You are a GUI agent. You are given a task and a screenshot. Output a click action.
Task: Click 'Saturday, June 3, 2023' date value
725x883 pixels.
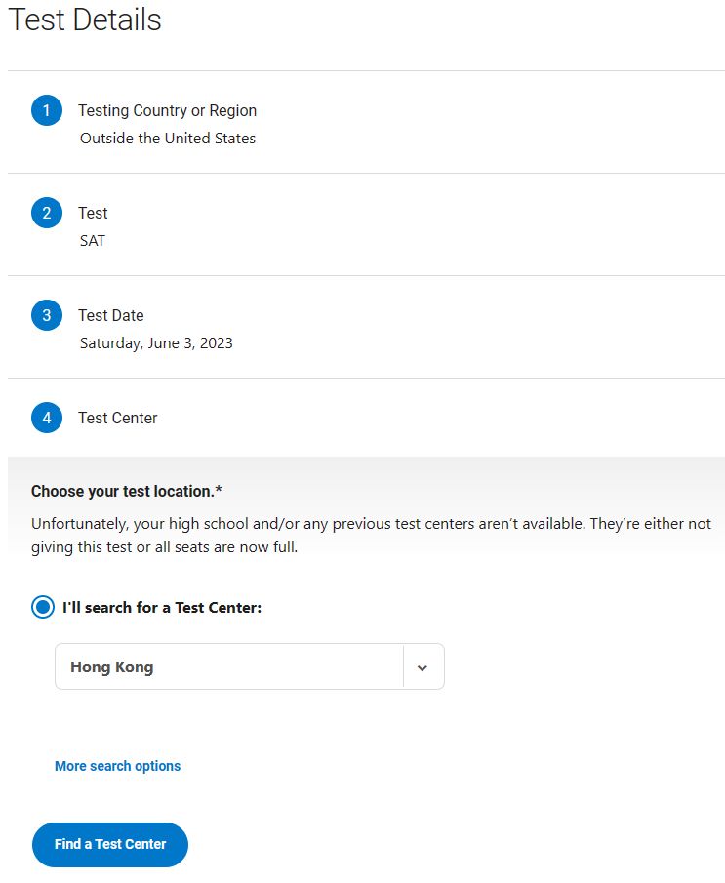click(x=156, y=342)
